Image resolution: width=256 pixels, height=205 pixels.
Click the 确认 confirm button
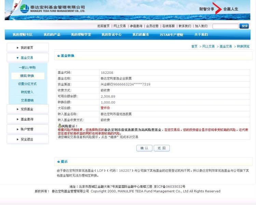(x=144, y=148)
